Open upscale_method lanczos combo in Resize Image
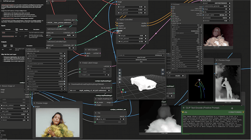The image size is (251, 140). pos(15,106)
